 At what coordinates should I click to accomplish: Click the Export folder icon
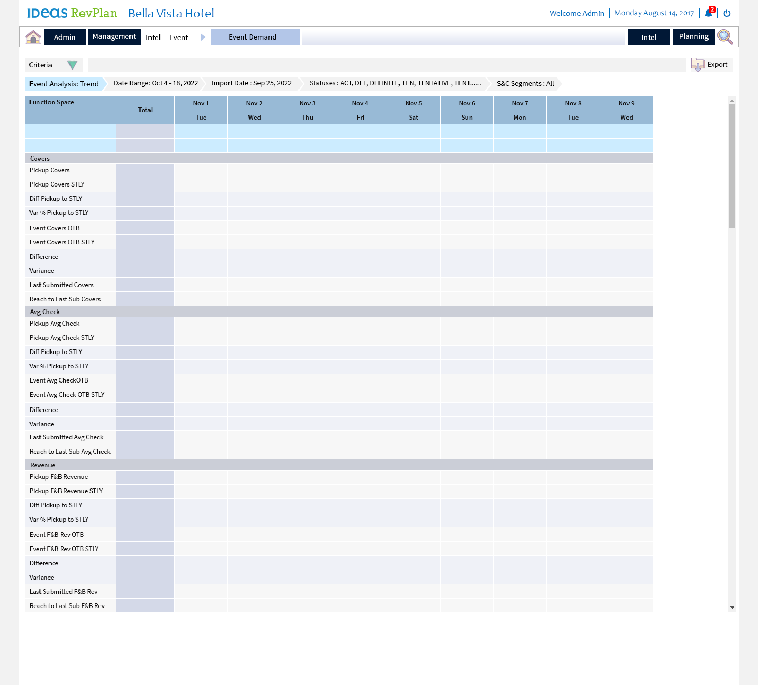pyautogui.click(x=698, y=65)
